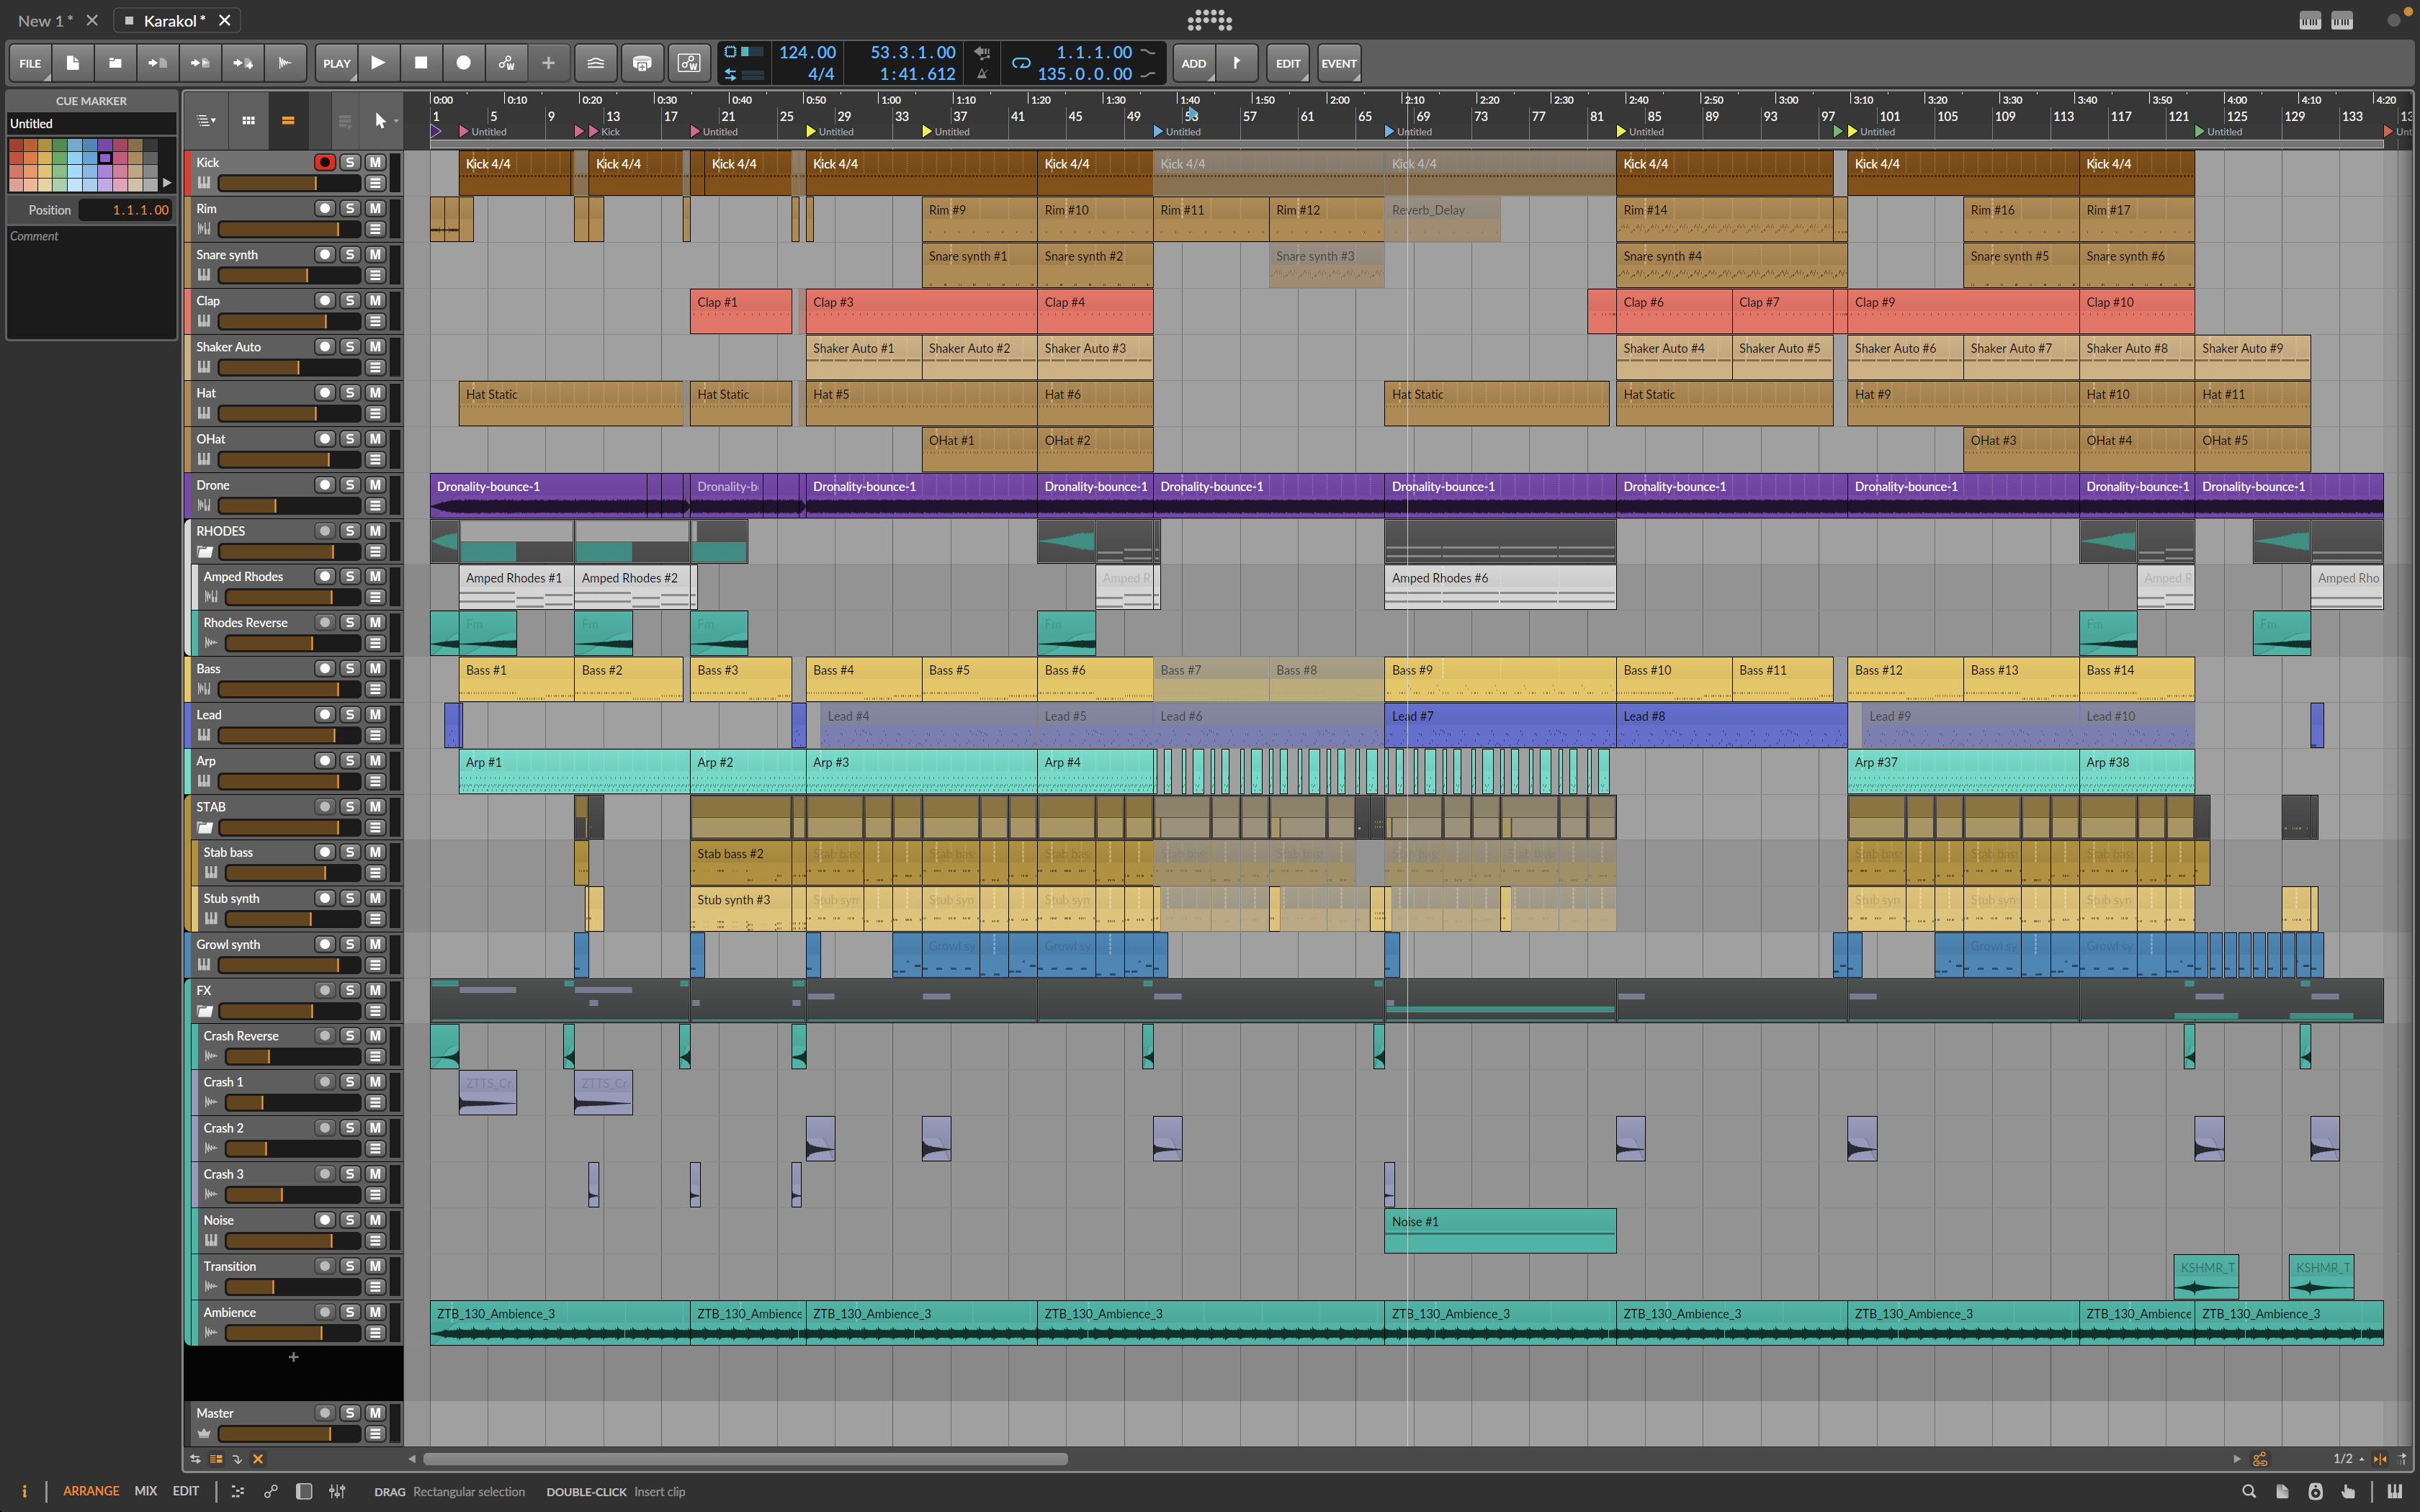Toggle the arranger loop icon

[1021, 63]
